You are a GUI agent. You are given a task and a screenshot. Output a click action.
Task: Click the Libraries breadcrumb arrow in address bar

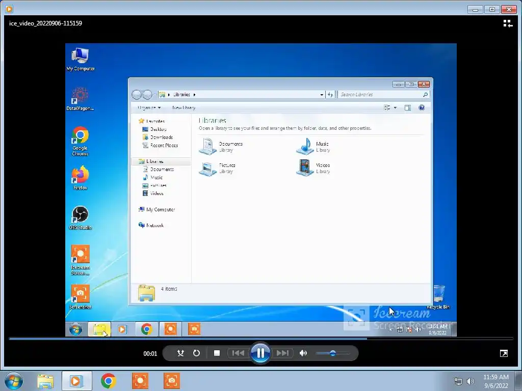pos(194,95)
